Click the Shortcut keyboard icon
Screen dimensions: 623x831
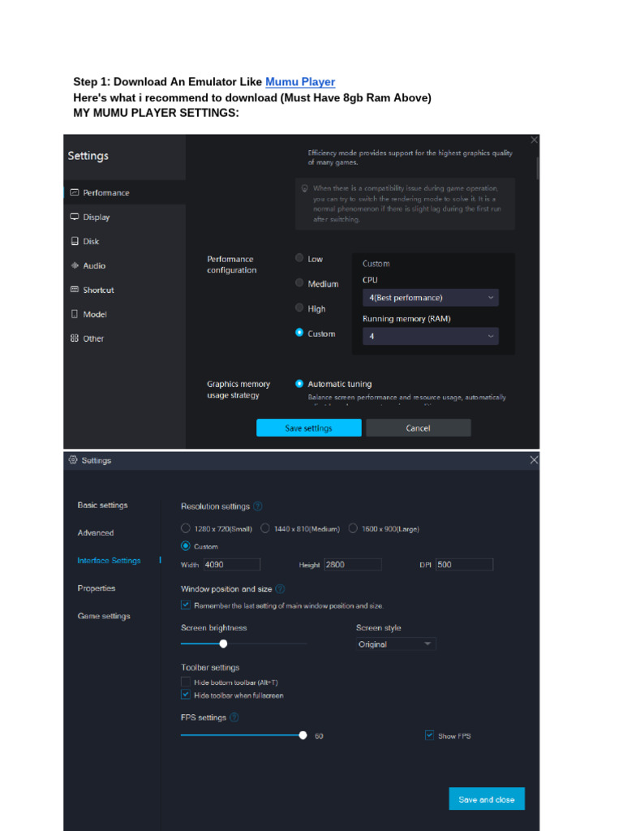click(75, 290)
